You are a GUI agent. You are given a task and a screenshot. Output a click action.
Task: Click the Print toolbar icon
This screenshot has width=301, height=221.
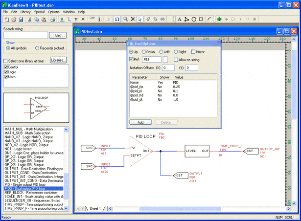(x=52, y=19)
